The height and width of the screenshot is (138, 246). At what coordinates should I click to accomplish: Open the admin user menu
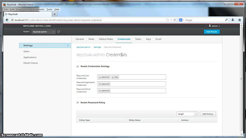[x=214, y=26]
